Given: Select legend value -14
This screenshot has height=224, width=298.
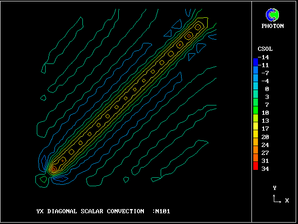Looking at the screenshot, I should point(264,57).
